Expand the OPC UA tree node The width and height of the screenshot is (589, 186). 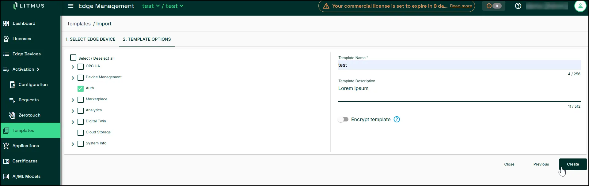coord(73,67)
